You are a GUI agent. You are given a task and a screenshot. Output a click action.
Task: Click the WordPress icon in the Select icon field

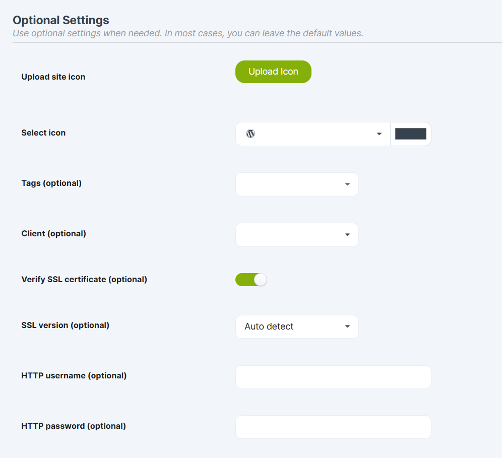pos(250,134)
